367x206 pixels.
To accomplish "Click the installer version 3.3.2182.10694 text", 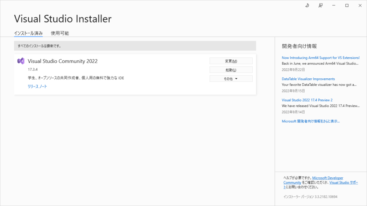I will point(310,197).
